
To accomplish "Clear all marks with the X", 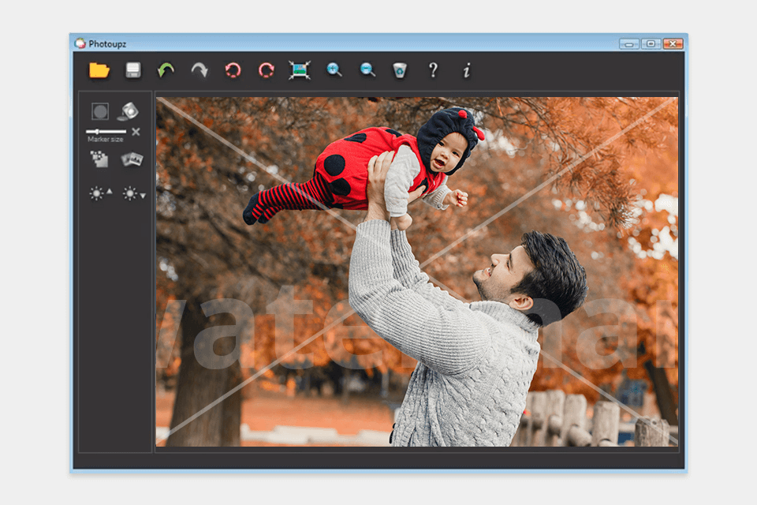I will pyautogui.click(x=136, y=132).
